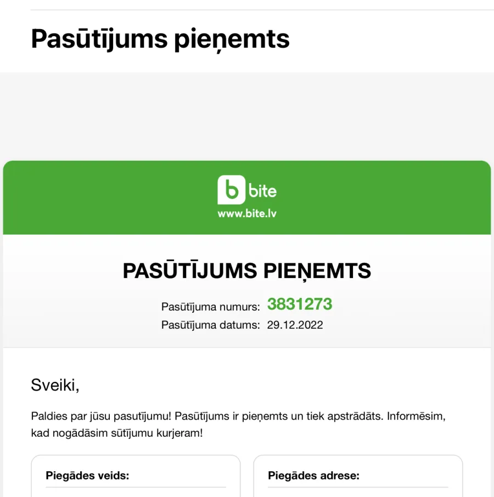Click the 'Pasūtījuma numurs:' label
The height and width of the screenshot is (497, 494).
click(x=211, y=307)
